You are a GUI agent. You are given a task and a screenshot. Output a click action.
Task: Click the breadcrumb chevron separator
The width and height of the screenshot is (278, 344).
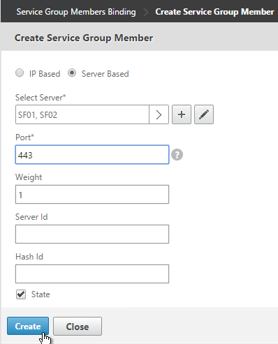(146, 12)
